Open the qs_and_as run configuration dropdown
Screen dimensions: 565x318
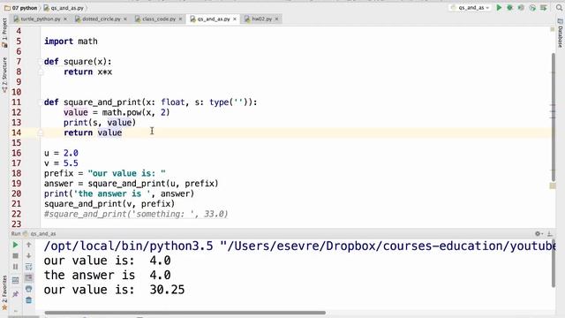point(471,8)
